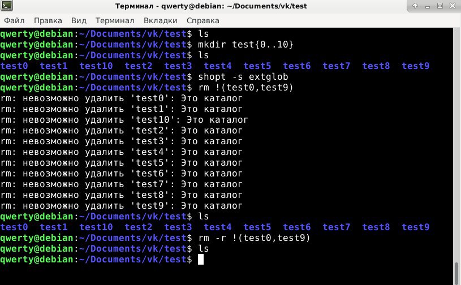Click the rm error line for 'test3'
461x285 pixels.
coord(121,141)
